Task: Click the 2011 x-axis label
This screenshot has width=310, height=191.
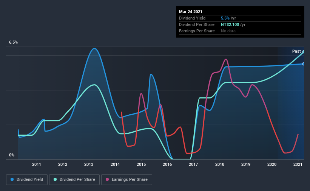Action: click(x=37, y=164)
